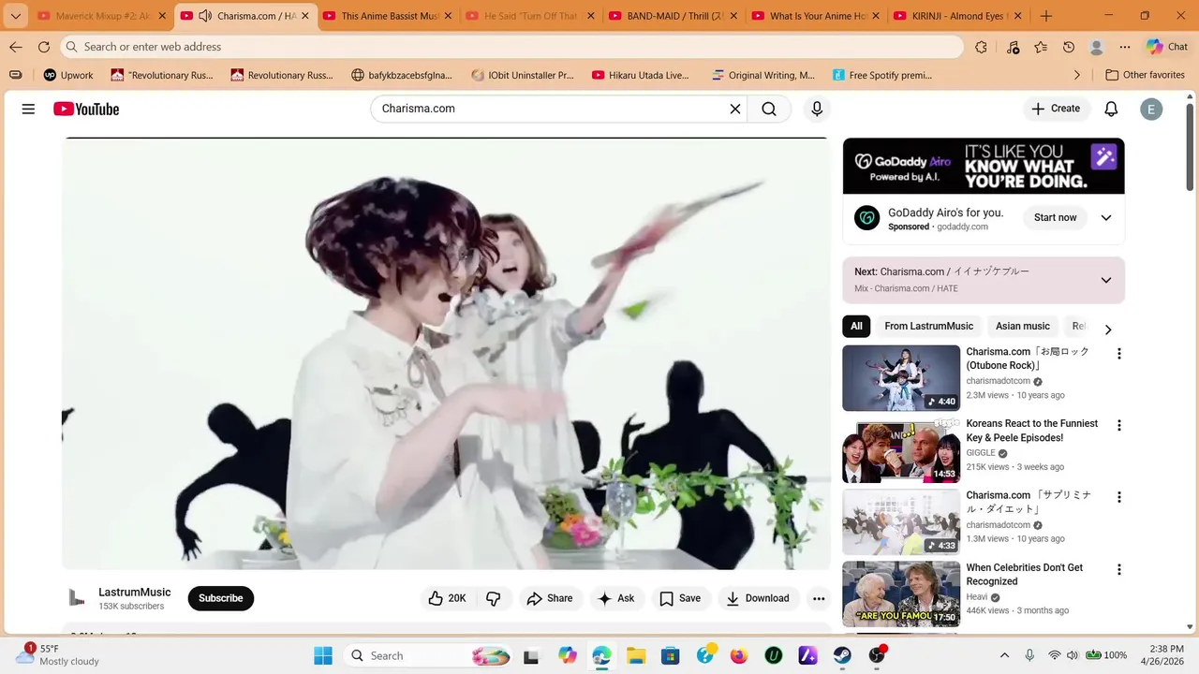Refresh the current page
The image size is (1199, 674).
tap(43, 47)
